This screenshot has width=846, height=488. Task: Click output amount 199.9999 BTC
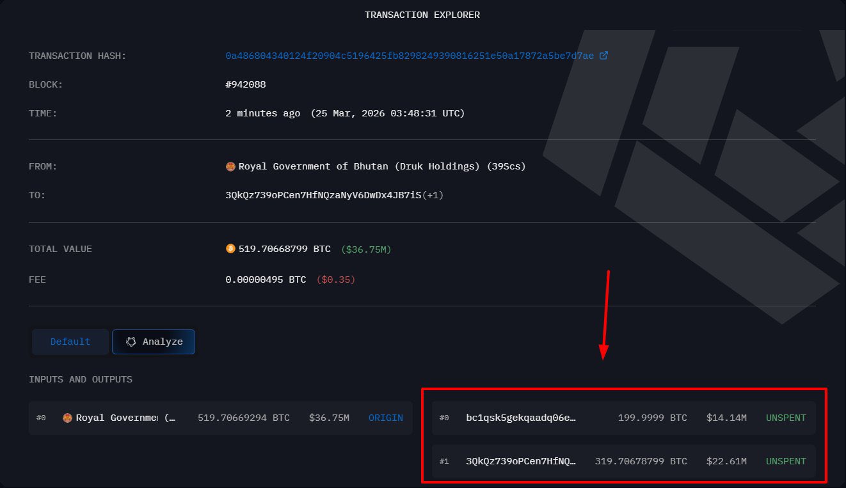click(653, 418)
